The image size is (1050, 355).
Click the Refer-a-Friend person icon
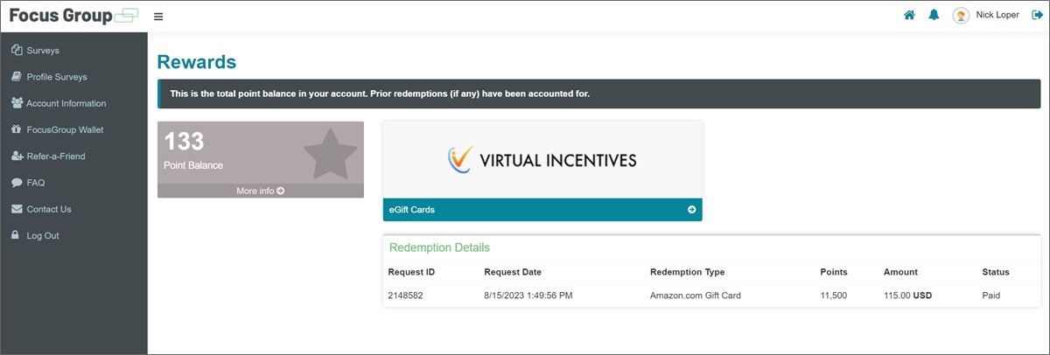click(x=17, y=156)
